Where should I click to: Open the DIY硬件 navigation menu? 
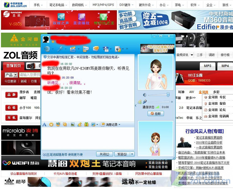tap(126, 5)
